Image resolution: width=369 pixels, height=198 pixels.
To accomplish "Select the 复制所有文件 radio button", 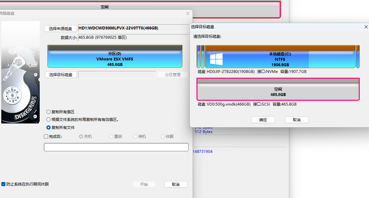I will (x=49, y=127).
